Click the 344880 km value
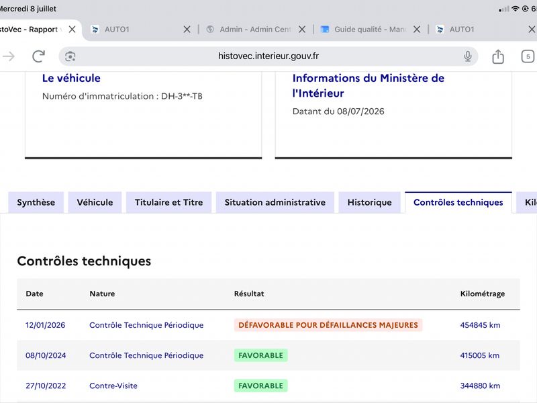The height and width of the screenshot is (403, 537). pyautogui.click(x=480, y=386)
